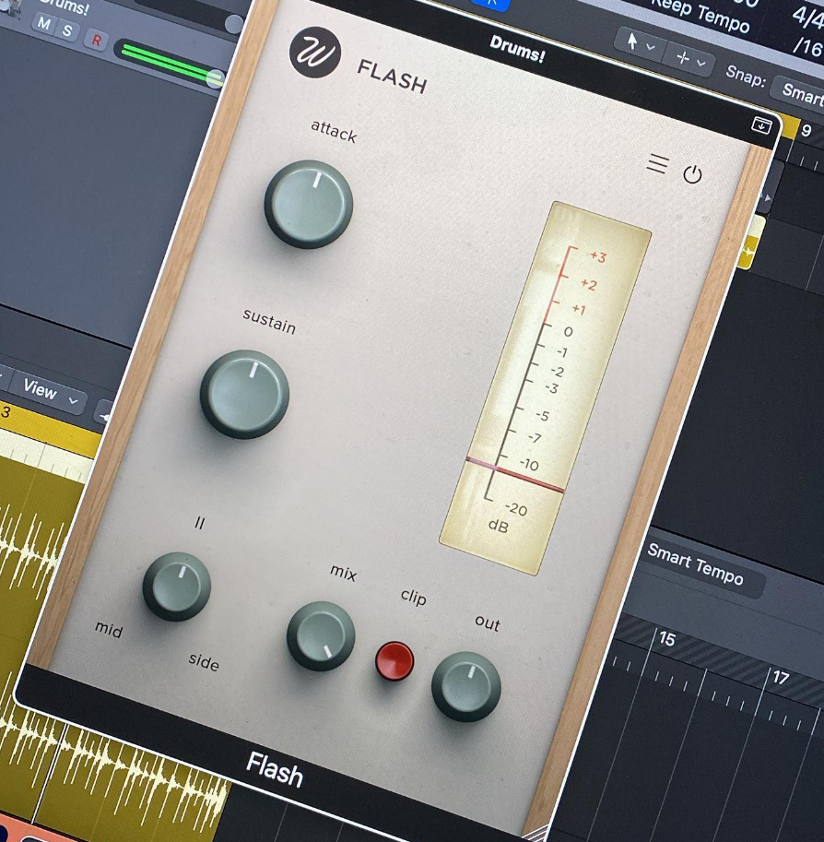Viewport: 824px width, 842px height.
Task: Click the Drums! plugin window title
Action: (517, 49)
